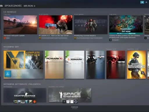Open the PC Update 4.3 test server headline
This screenshot has width=149, height=112.
[x=54, y=36]
